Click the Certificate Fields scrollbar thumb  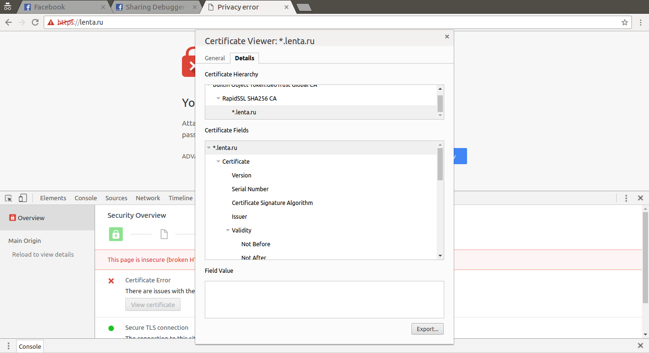440,164
